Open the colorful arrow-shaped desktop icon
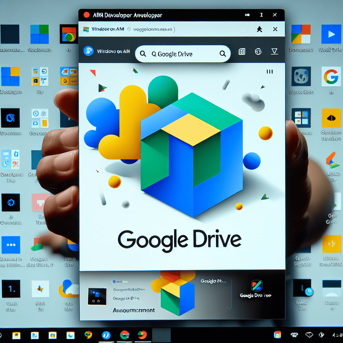Screen dimensions: 343x343 (333, 160)
